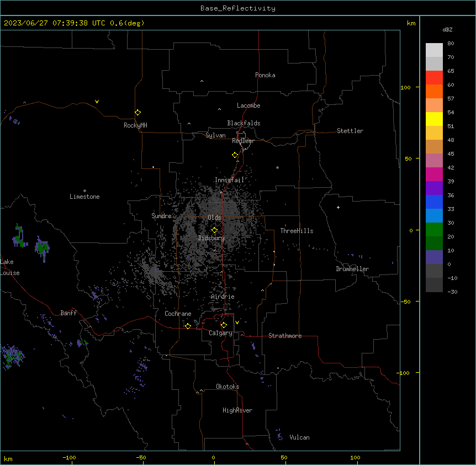
Task: Select the Okotoks label
Action: [x=228, y=387]
